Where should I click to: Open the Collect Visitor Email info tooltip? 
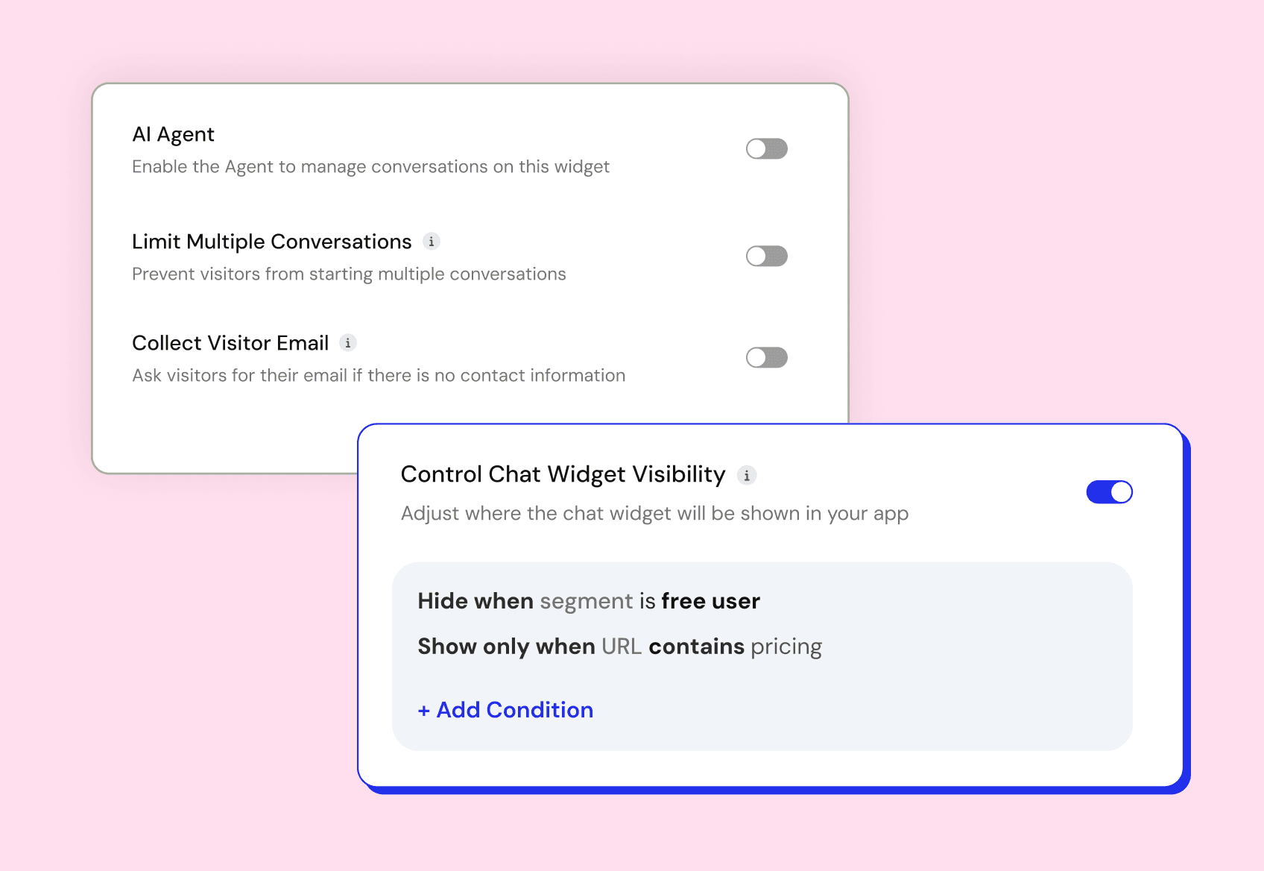tap(348, 342)
